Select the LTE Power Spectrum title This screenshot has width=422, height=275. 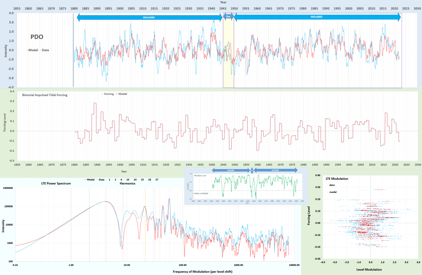56,183
